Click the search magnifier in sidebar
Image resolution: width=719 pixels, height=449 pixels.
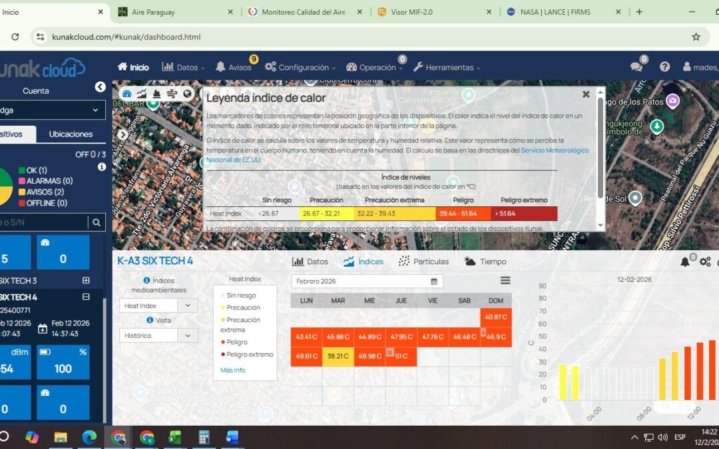click(97, 223)
